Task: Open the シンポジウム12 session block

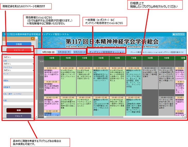Action: point(117,80)
